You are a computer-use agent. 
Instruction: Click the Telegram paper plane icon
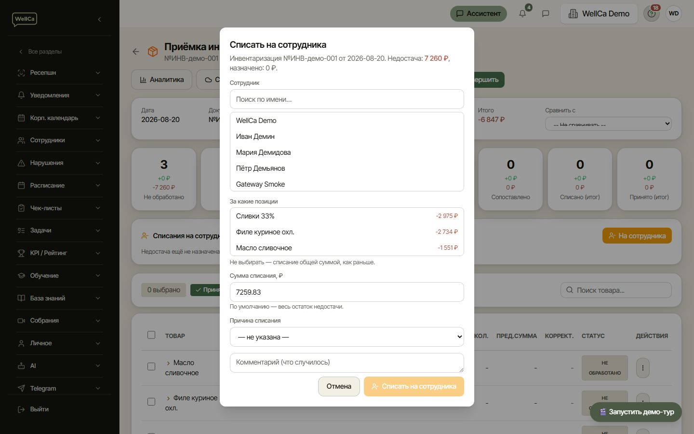21,389
